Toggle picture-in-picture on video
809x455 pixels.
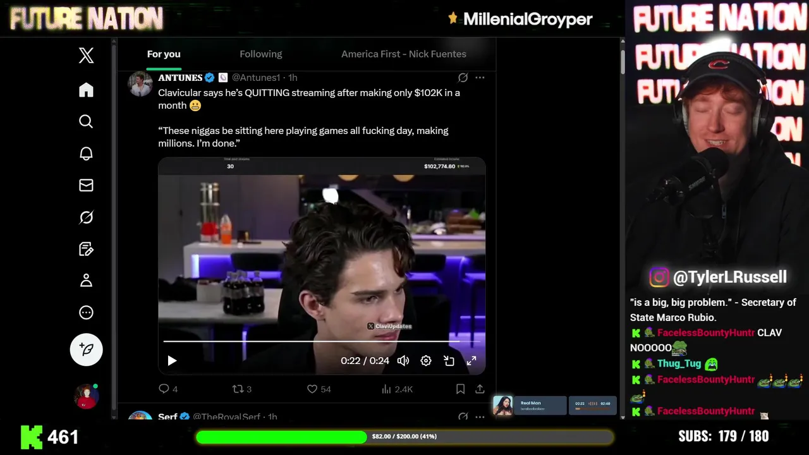449,361
